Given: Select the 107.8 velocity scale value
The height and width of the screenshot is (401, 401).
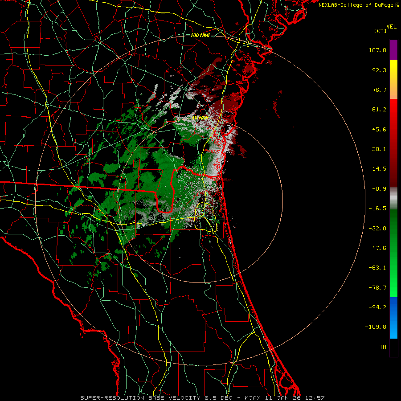Looking at the screenshot, I should [377, 50].
